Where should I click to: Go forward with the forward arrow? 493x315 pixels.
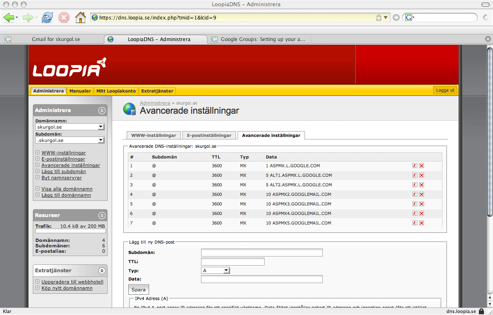pos(28,17)
